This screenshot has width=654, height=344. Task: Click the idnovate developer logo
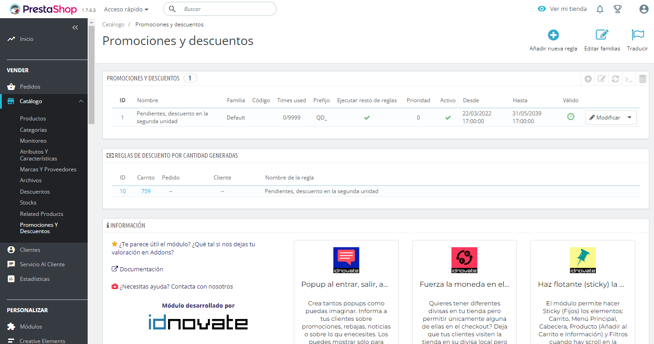coord(198,322)
